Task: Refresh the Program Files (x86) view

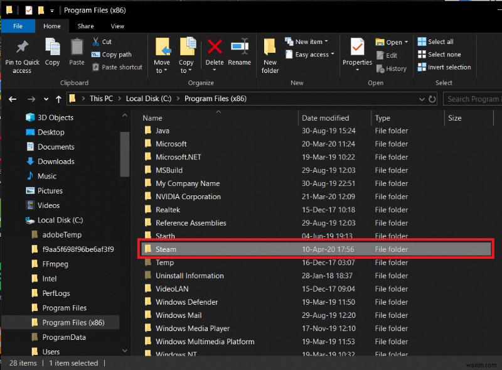Action: 432,99
